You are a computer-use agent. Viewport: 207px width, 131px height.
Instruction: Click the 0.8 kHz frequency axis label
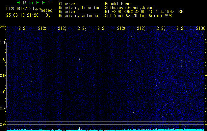[x=3, y=92]
